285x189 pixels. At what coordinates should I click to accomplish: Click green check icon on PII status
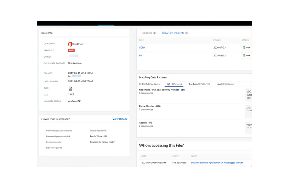pyautogui.click(x=244, y=56)
